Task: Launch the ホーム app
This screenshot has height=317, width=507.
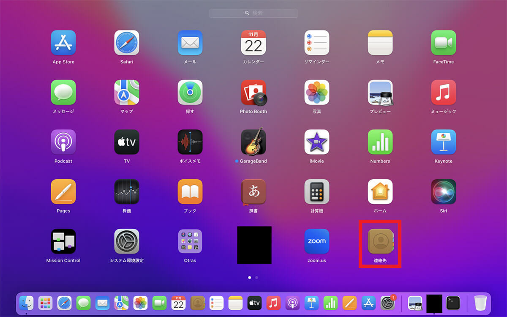Action: click(x=380, y=191)
